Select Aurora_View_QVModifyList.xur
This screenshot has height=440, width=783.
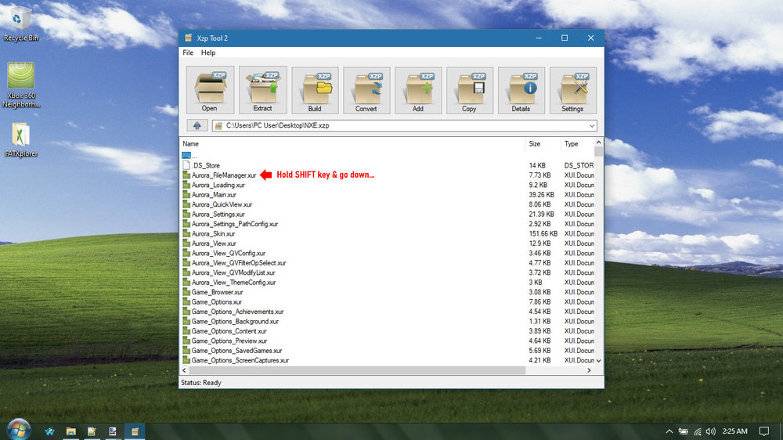[233, 272]
